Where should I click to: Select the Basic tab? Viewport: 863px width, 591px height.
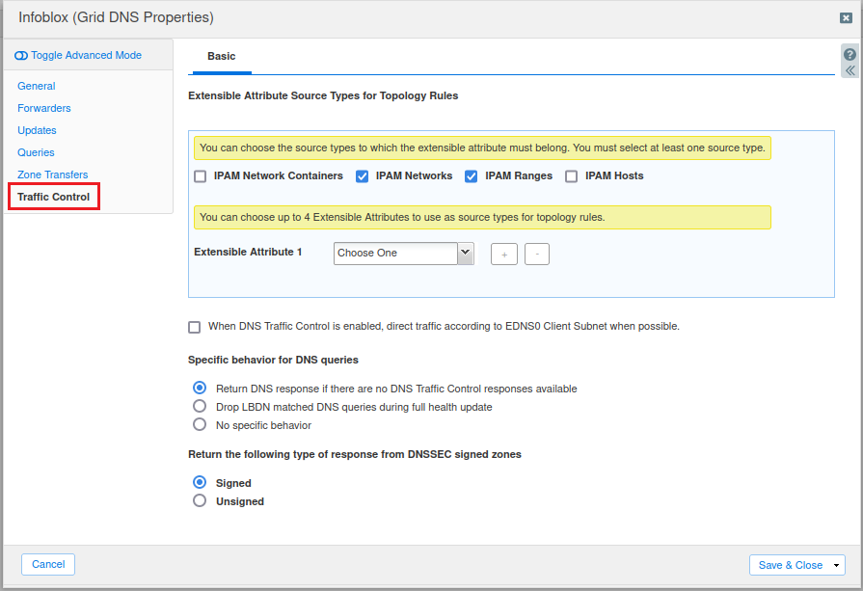point(221,57)
